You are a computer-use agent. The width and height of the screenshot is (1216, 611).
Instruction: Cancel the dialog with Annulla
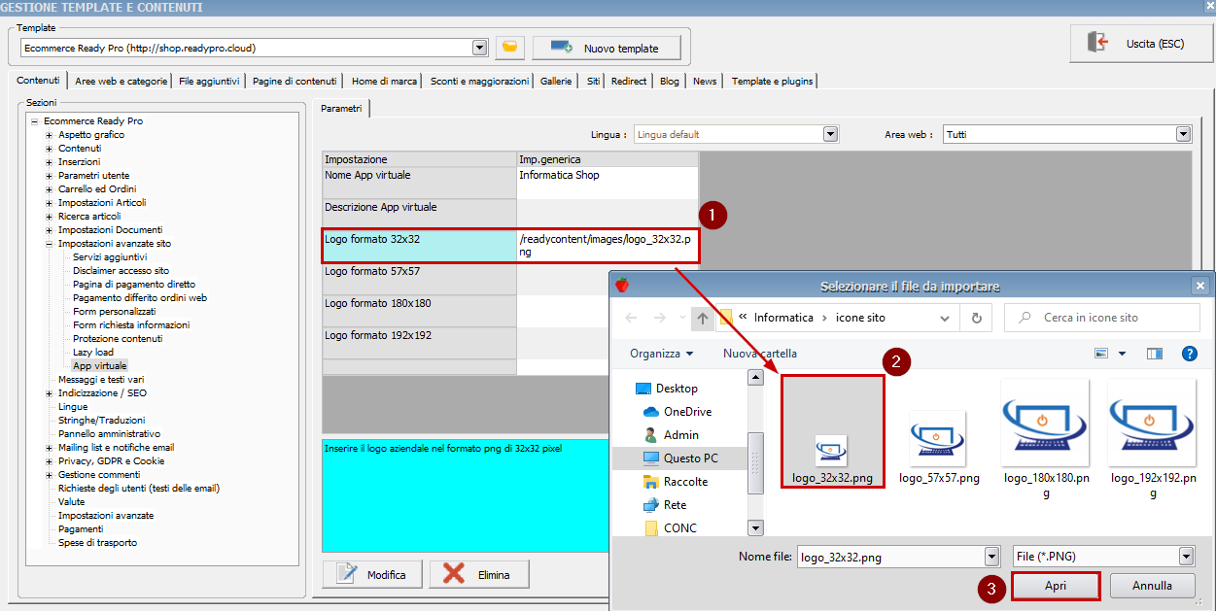click(1153, 586)
